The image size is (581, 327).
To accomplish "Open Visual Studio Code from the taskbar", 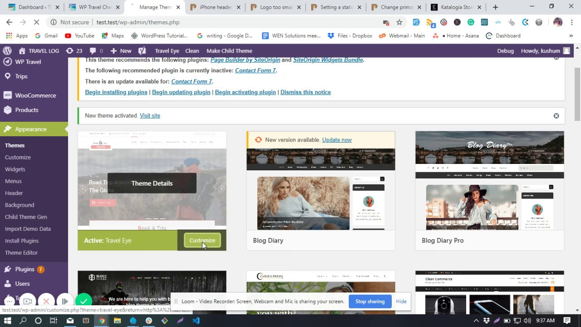I will coord(196,321).
